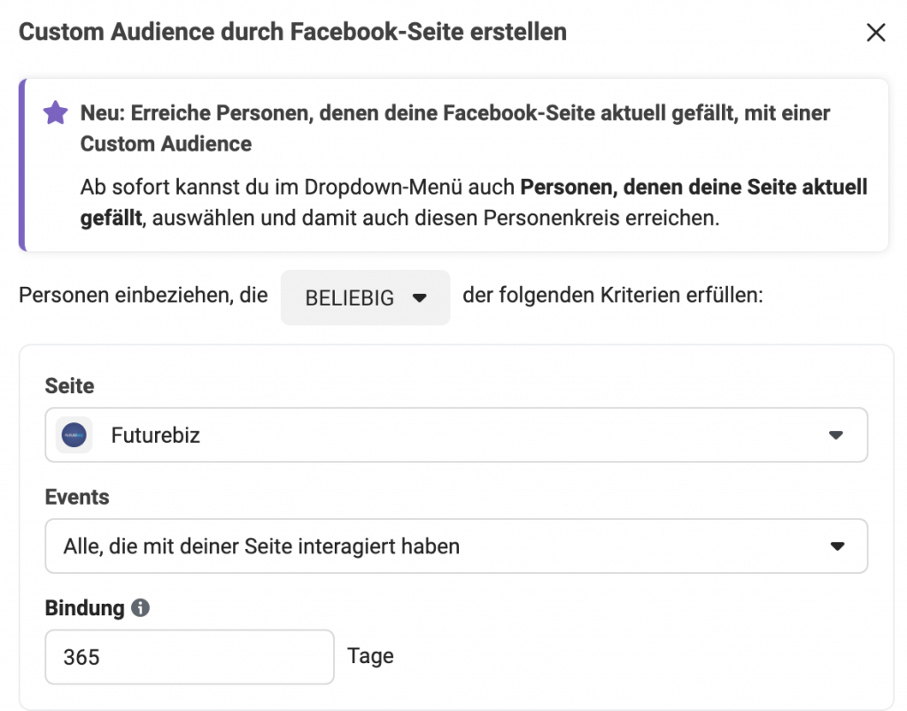Open the Seite dropdown showing Futurebiz
The image size is (907, 711).
click(x=456, y=435)
